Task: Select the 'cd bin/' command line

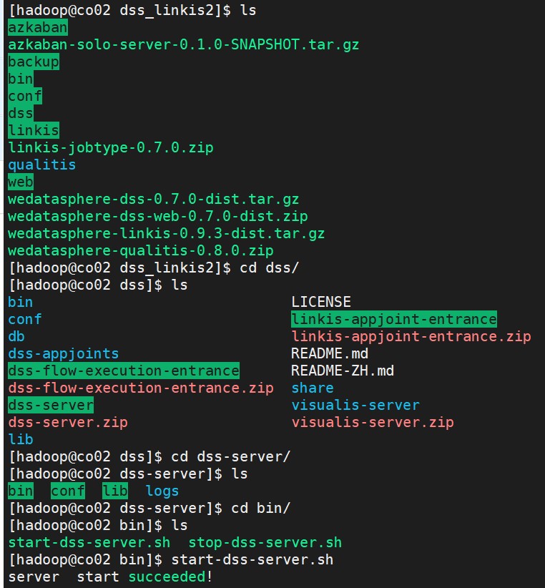Action: 149,509
